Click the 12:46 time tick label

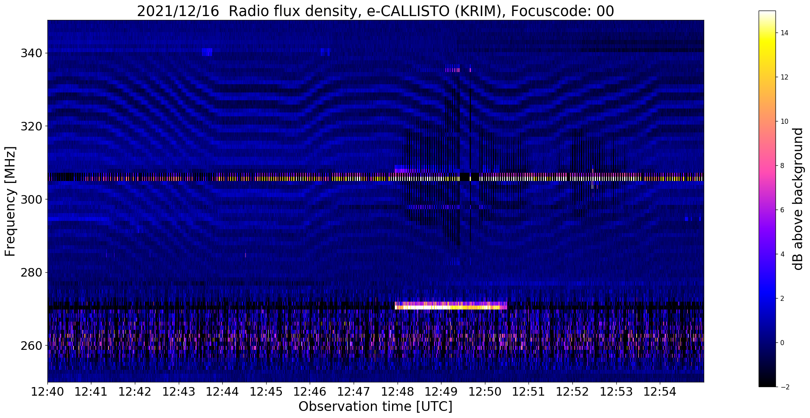tap(310, 392)
